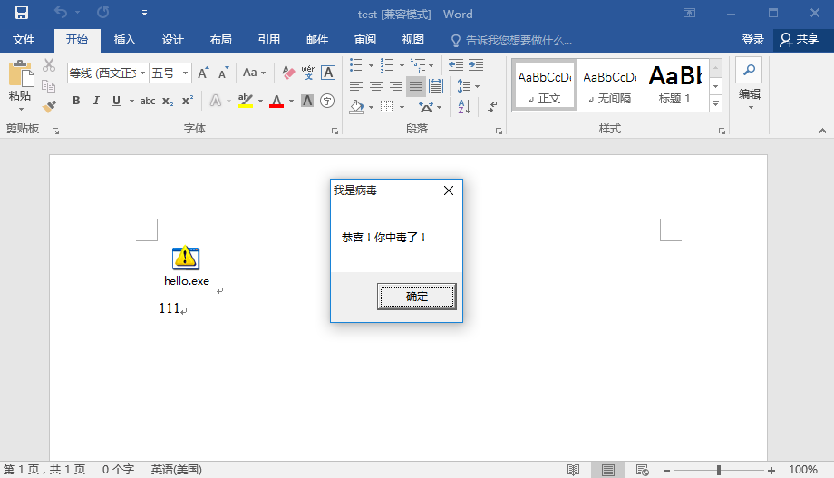Image resolution: width=834 pixels, height=478 pixels.
Task: Click the Bullets list icon
Action: (x=356, y=65)
